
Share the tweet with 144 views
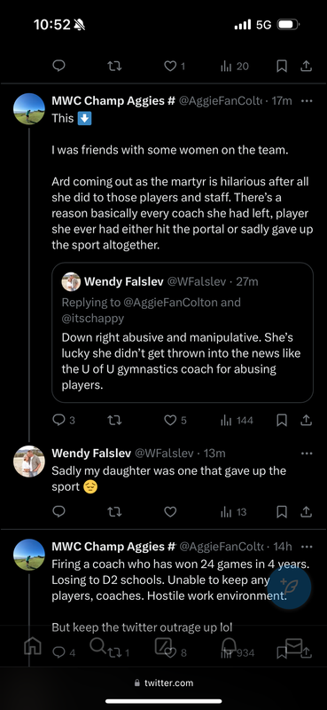(x=307, y=420)
